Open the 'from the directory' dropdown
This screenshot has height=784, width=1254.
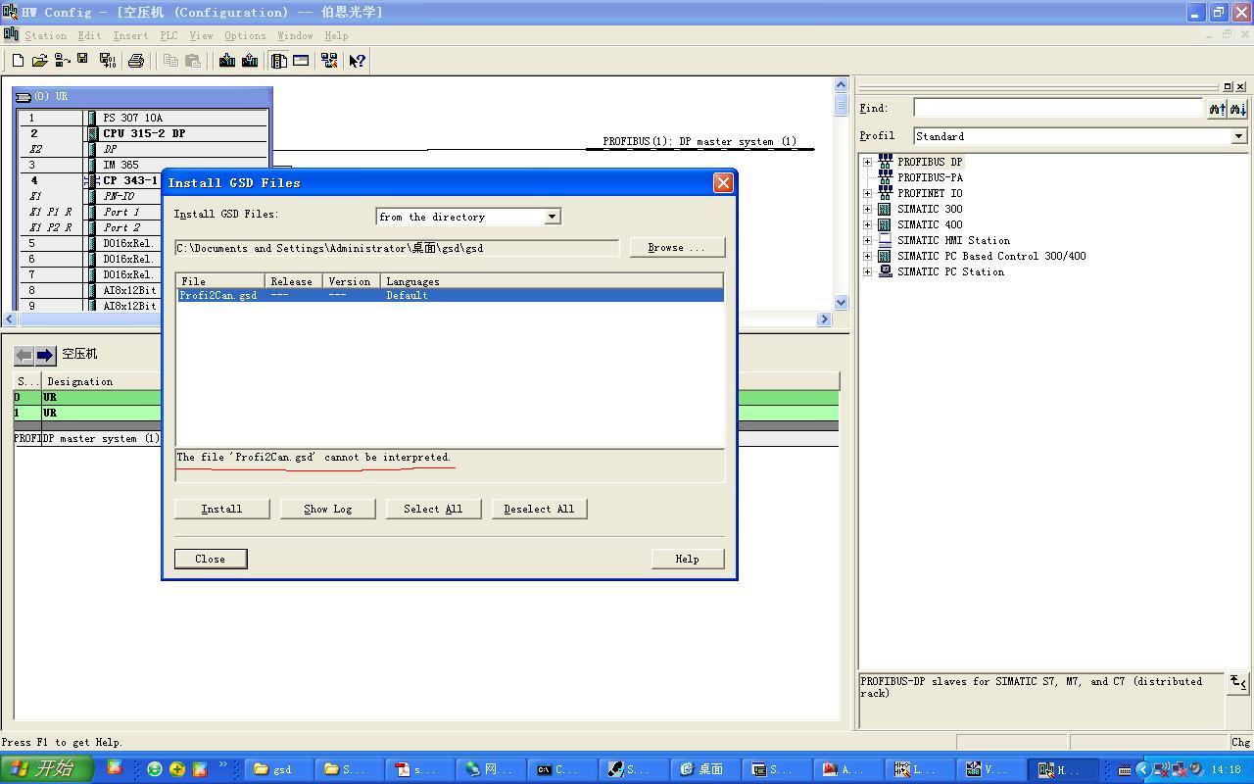(552, 217)
